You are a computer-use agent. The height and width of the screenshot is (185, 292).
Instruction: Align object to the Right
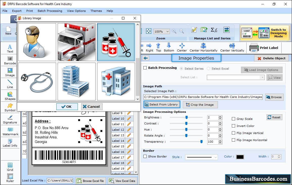pyautogui.click(x=149, y=48)
